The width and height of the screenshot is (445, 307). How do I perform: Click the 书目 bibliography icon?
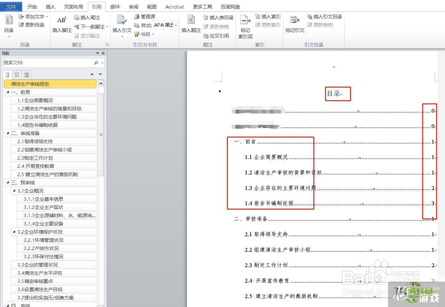(x=137, y=34)
